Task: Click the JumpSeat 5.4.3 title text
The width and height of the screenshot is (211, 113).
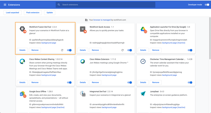Action: tap(157, 92)
